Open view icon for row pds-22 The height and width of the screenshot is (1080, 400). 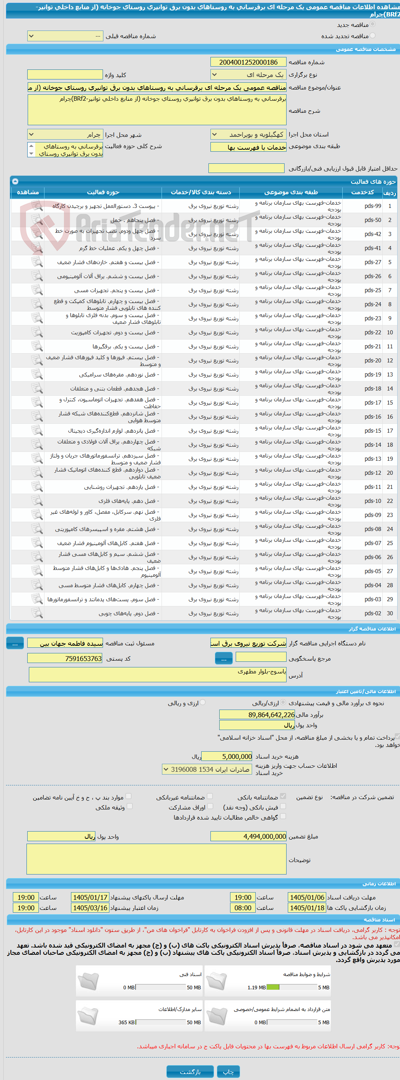click(37, 332)
